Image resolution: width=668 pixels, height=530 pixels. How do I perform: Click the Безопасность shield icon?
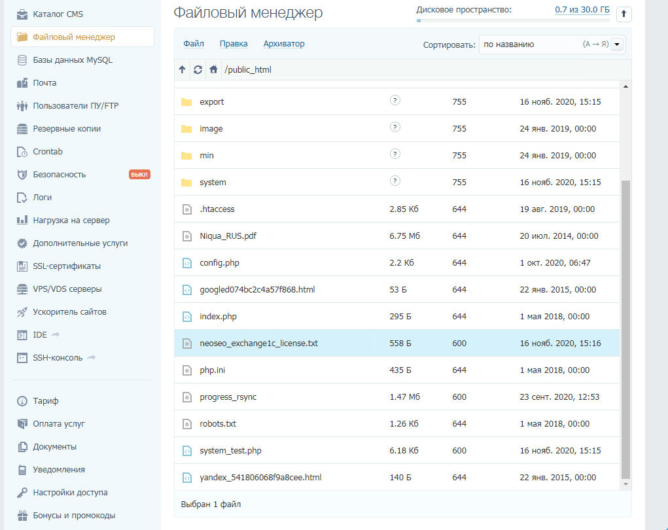click(22, 175)
